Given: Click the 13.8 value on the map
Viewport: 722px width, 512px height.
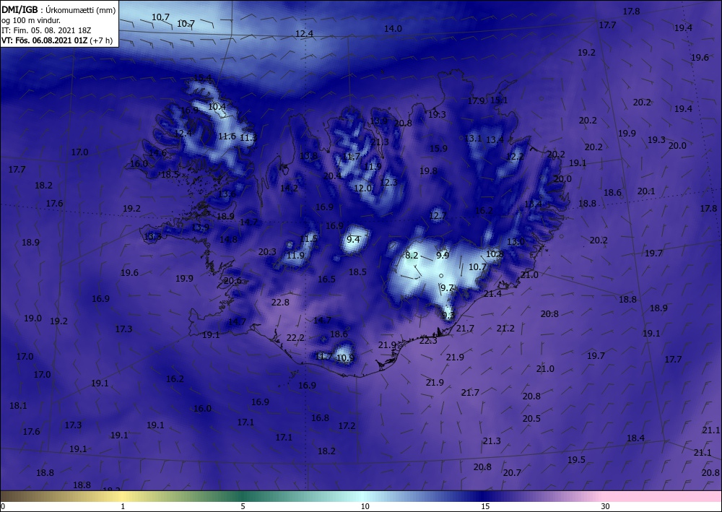Looking at the screenshot, I should (x=308, y=156).
